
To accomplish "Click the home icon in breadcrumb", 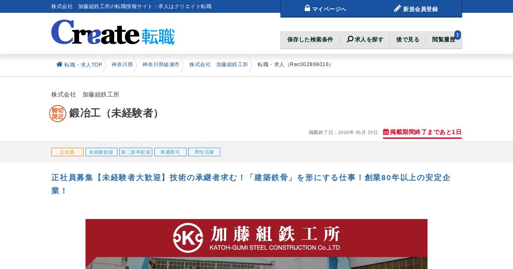I will tap(59, 64).
